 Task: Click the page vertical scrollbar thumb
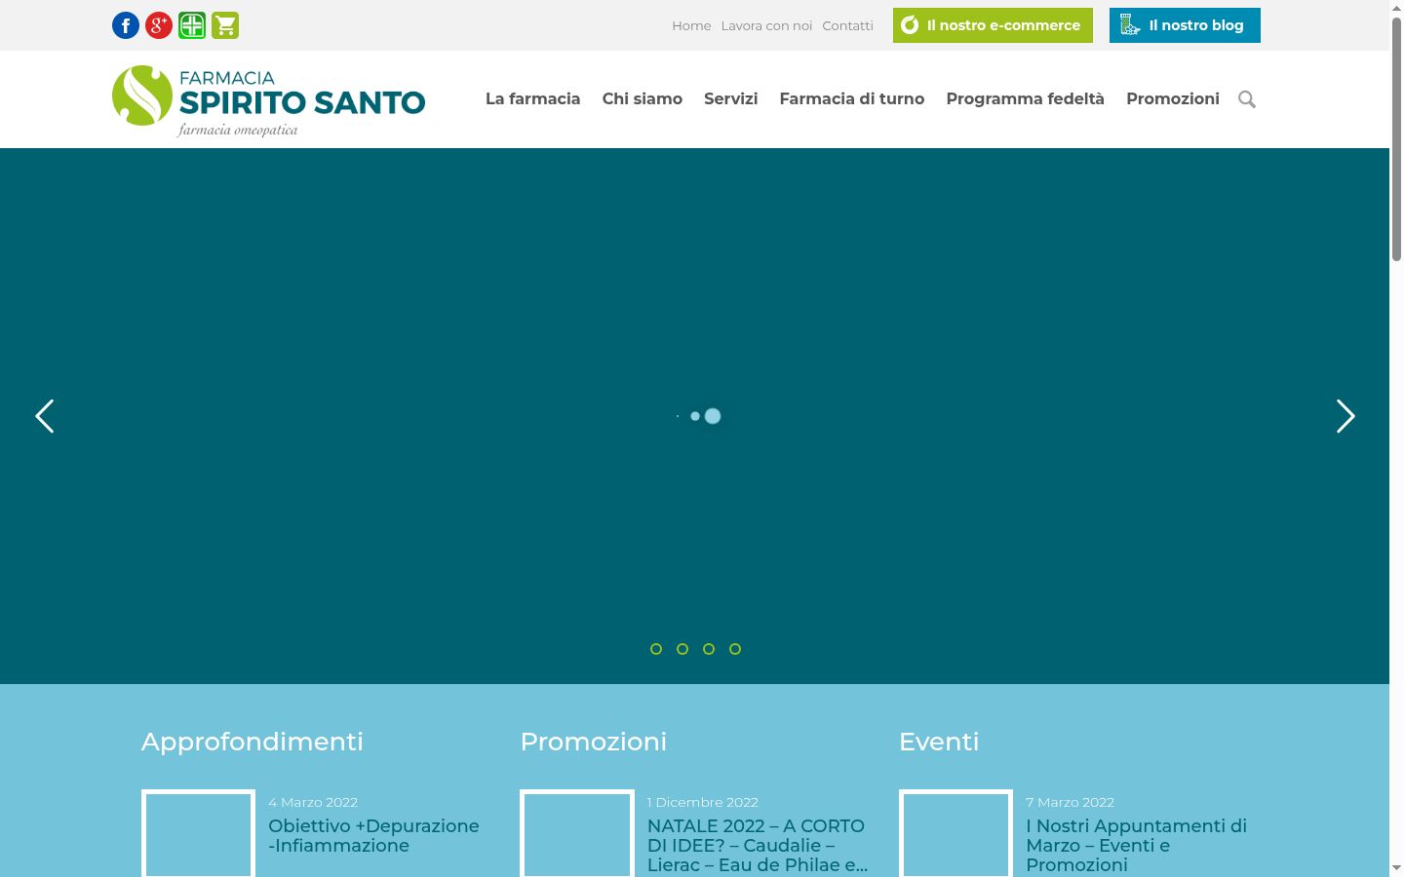pos(1396,138)
